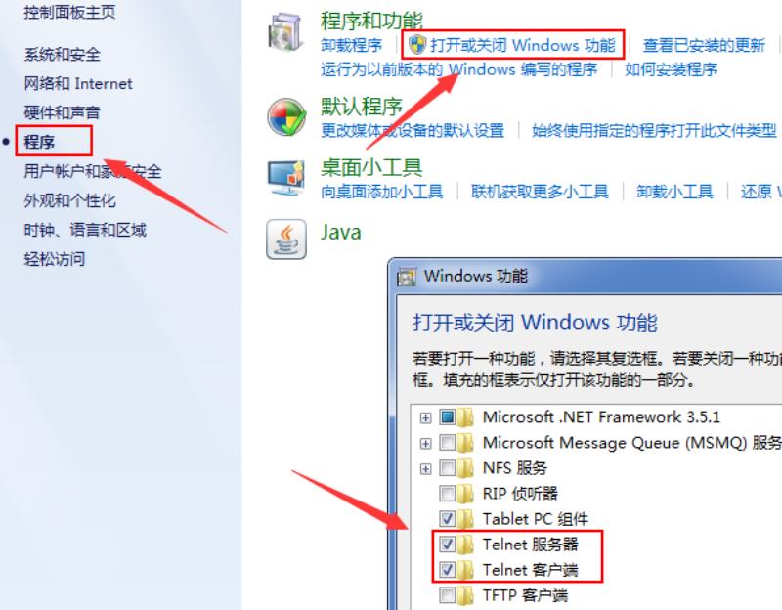Open the Desktop Gadgets monitor icon

coord(285,178)
